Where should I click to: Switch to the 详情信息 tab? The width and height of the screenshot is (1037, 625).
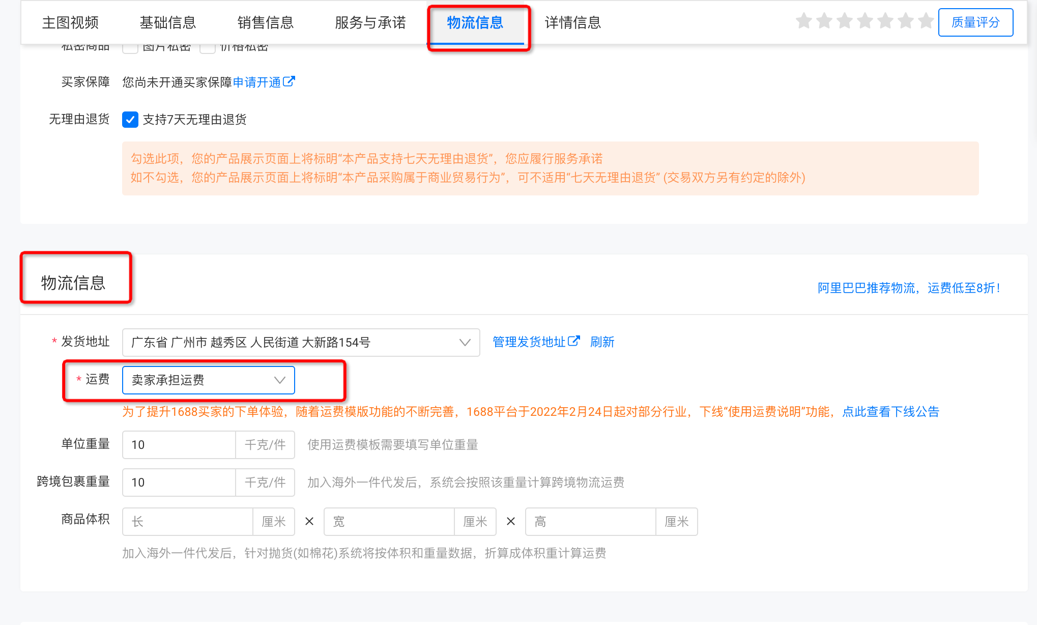click(572, 22)
